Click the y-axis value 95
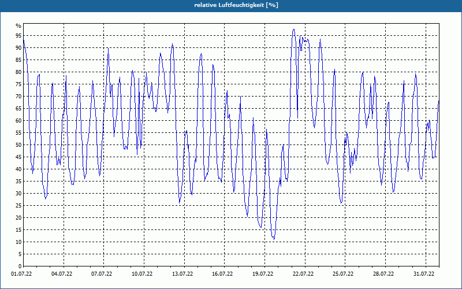The height and width of the screenshot is (289, 462). point(18,36)
